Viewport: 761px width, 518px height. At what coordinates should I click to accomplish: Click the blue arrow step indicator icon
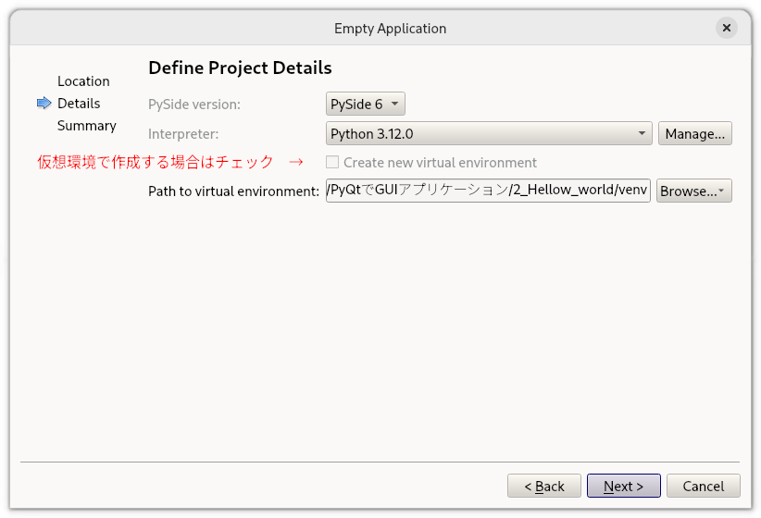click(44, 103)
